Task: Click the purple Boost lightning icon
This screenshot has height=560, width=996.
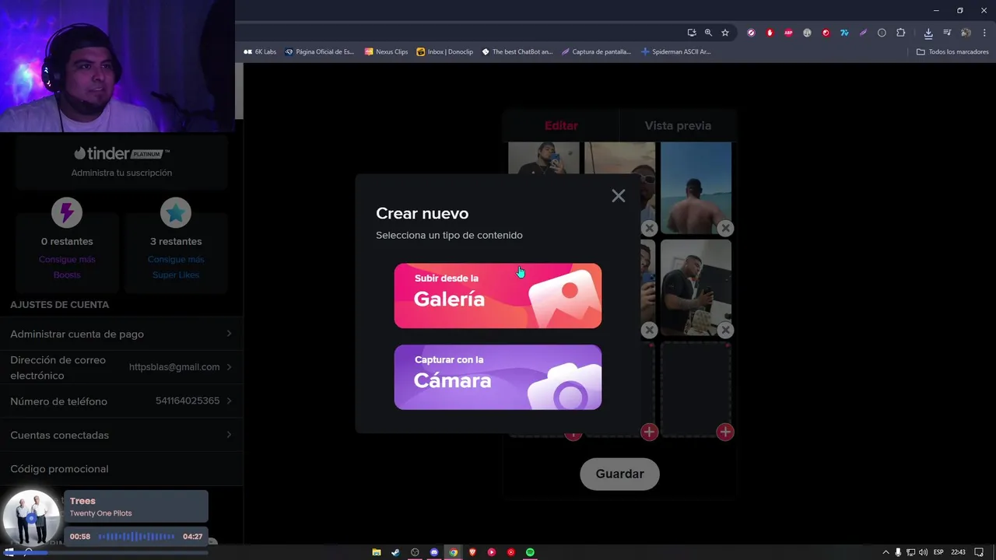Action: pos(67,212)
